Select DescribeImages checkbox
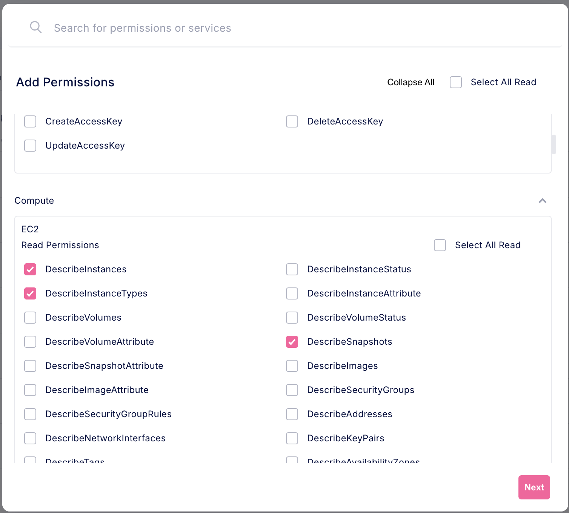The height and width of the screenshot is (513, 569). tap(292, 366)
